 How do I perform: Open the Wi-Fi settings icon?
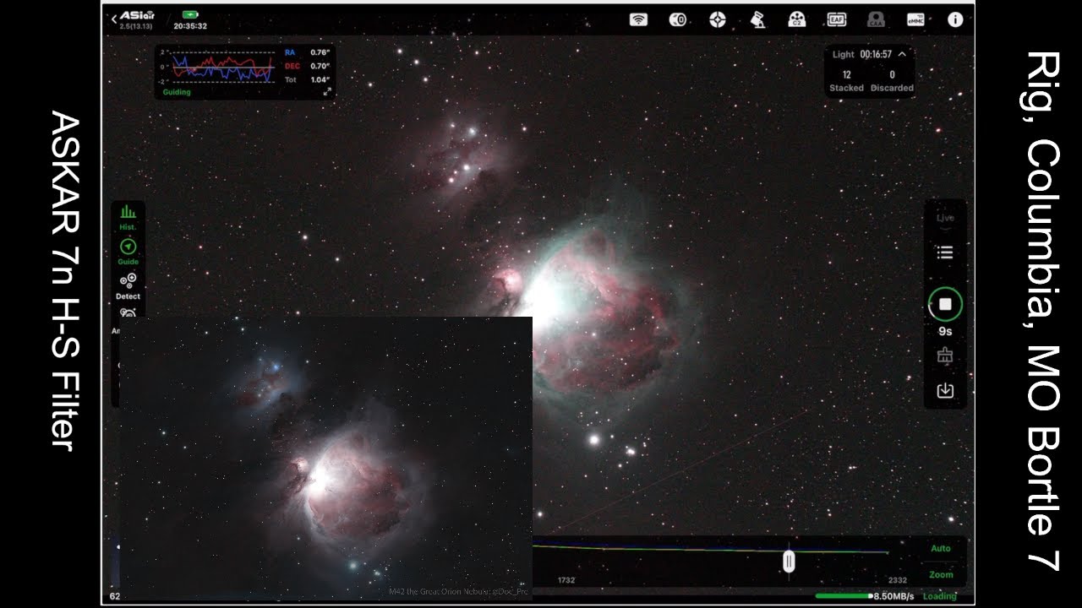click(x=638, y=19)
